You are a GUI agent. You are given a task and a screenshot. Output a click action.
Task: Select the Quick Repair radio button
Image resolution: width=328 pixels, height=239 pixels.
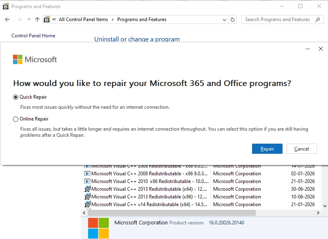pos(15,97)
